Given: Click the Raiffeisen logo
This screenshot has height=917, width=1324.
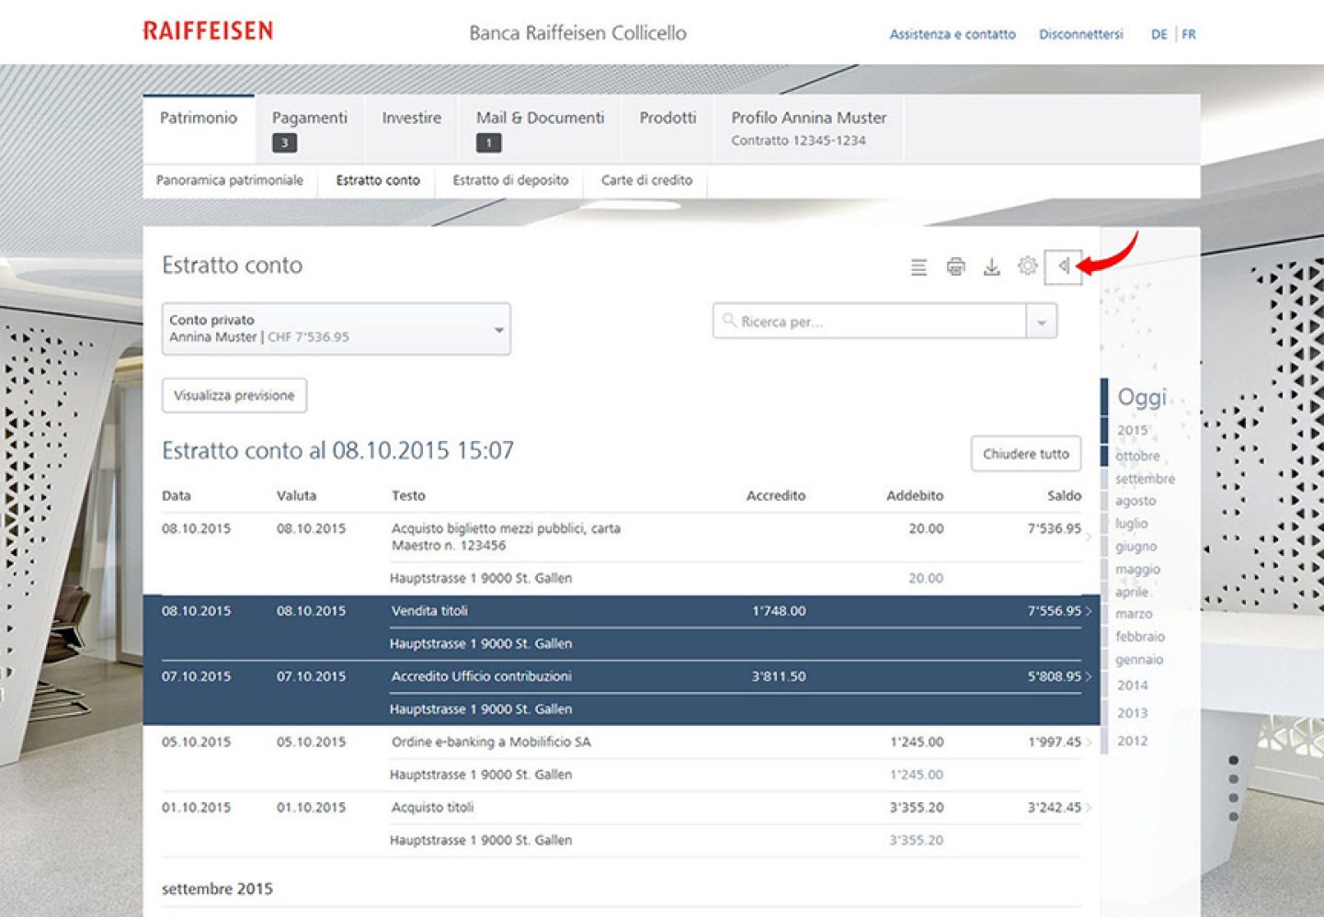Looking at the screenshot, I should (x=208, y=31).
